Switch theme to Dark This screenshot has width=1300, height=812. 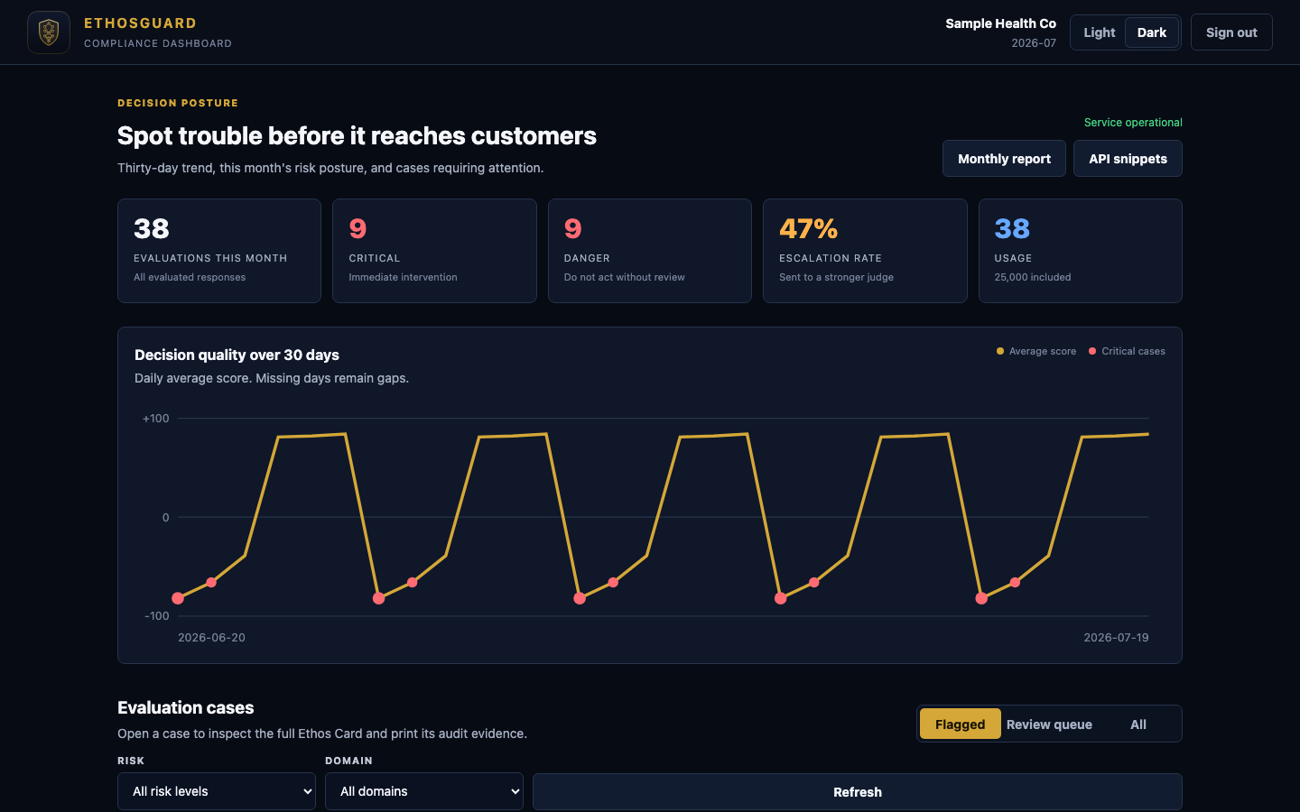1151,32
